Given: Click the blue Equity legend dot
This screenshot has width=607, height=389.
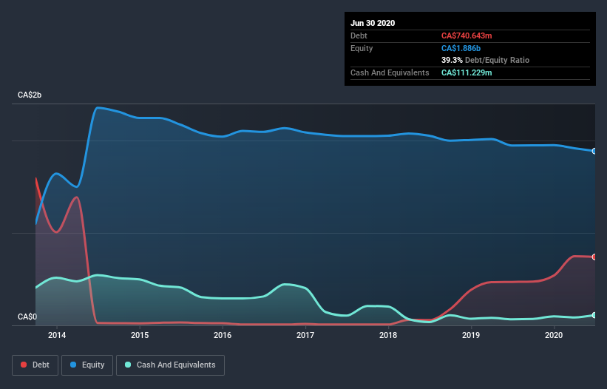Looking at the screenshot, I should tap(73, 365).
